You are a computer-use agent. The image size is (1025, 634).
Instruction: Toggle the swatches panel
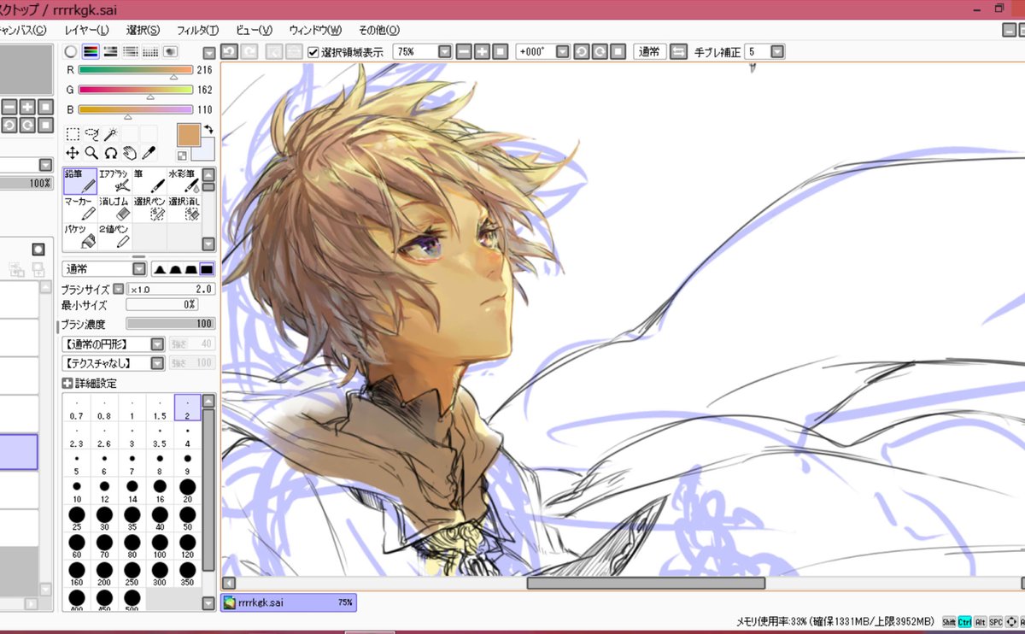pos(149,52)
